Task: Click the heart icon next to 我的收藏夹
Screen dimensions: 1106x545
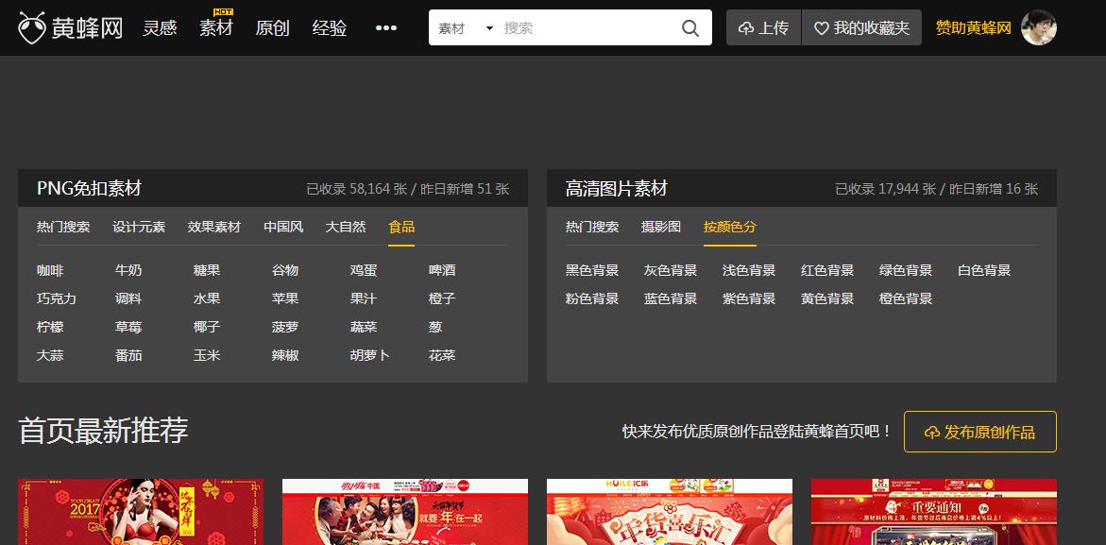Action: pyautogui.click(x=820, y=27)
